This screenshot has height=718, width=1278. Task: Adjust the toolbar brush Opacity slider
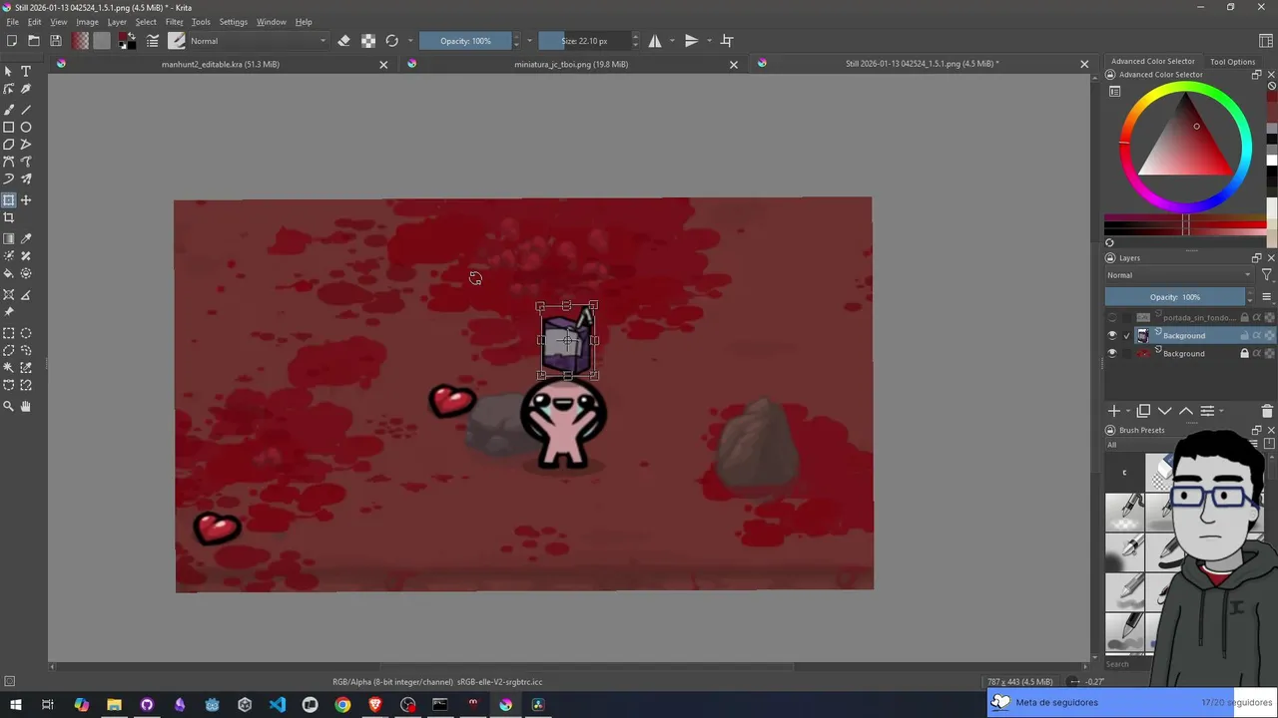tap(465, 41)
